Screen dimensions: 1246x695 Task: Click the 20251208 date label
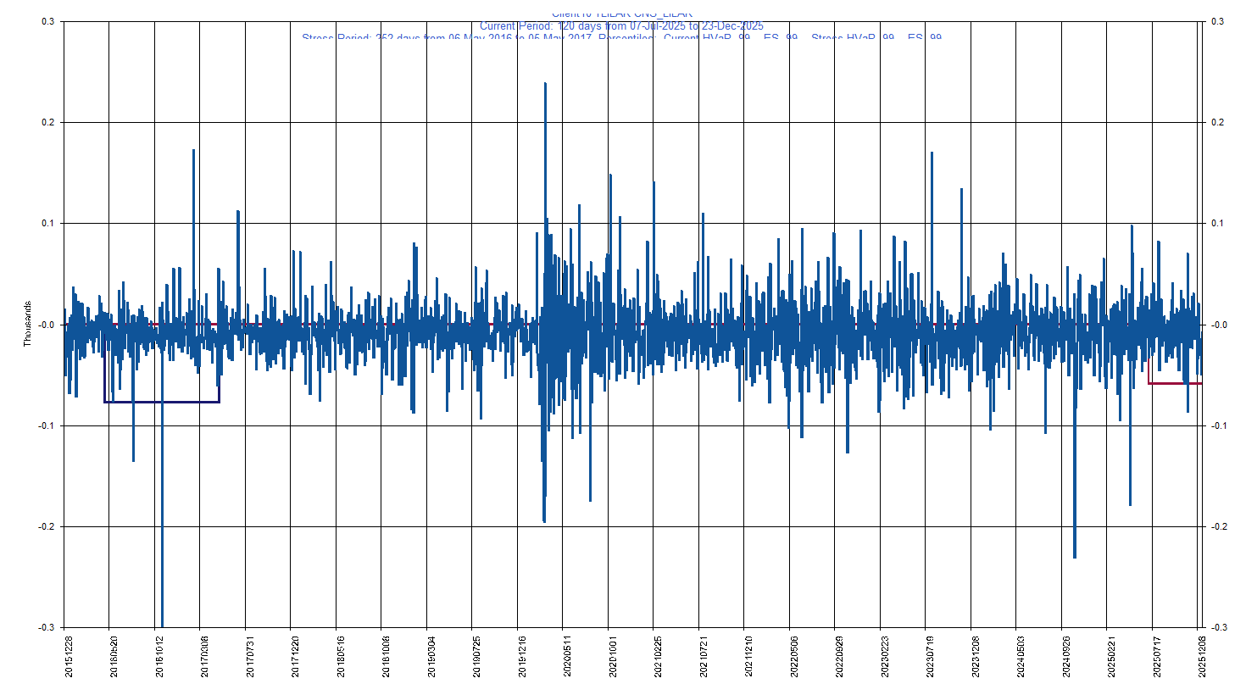pos(1201,657)
